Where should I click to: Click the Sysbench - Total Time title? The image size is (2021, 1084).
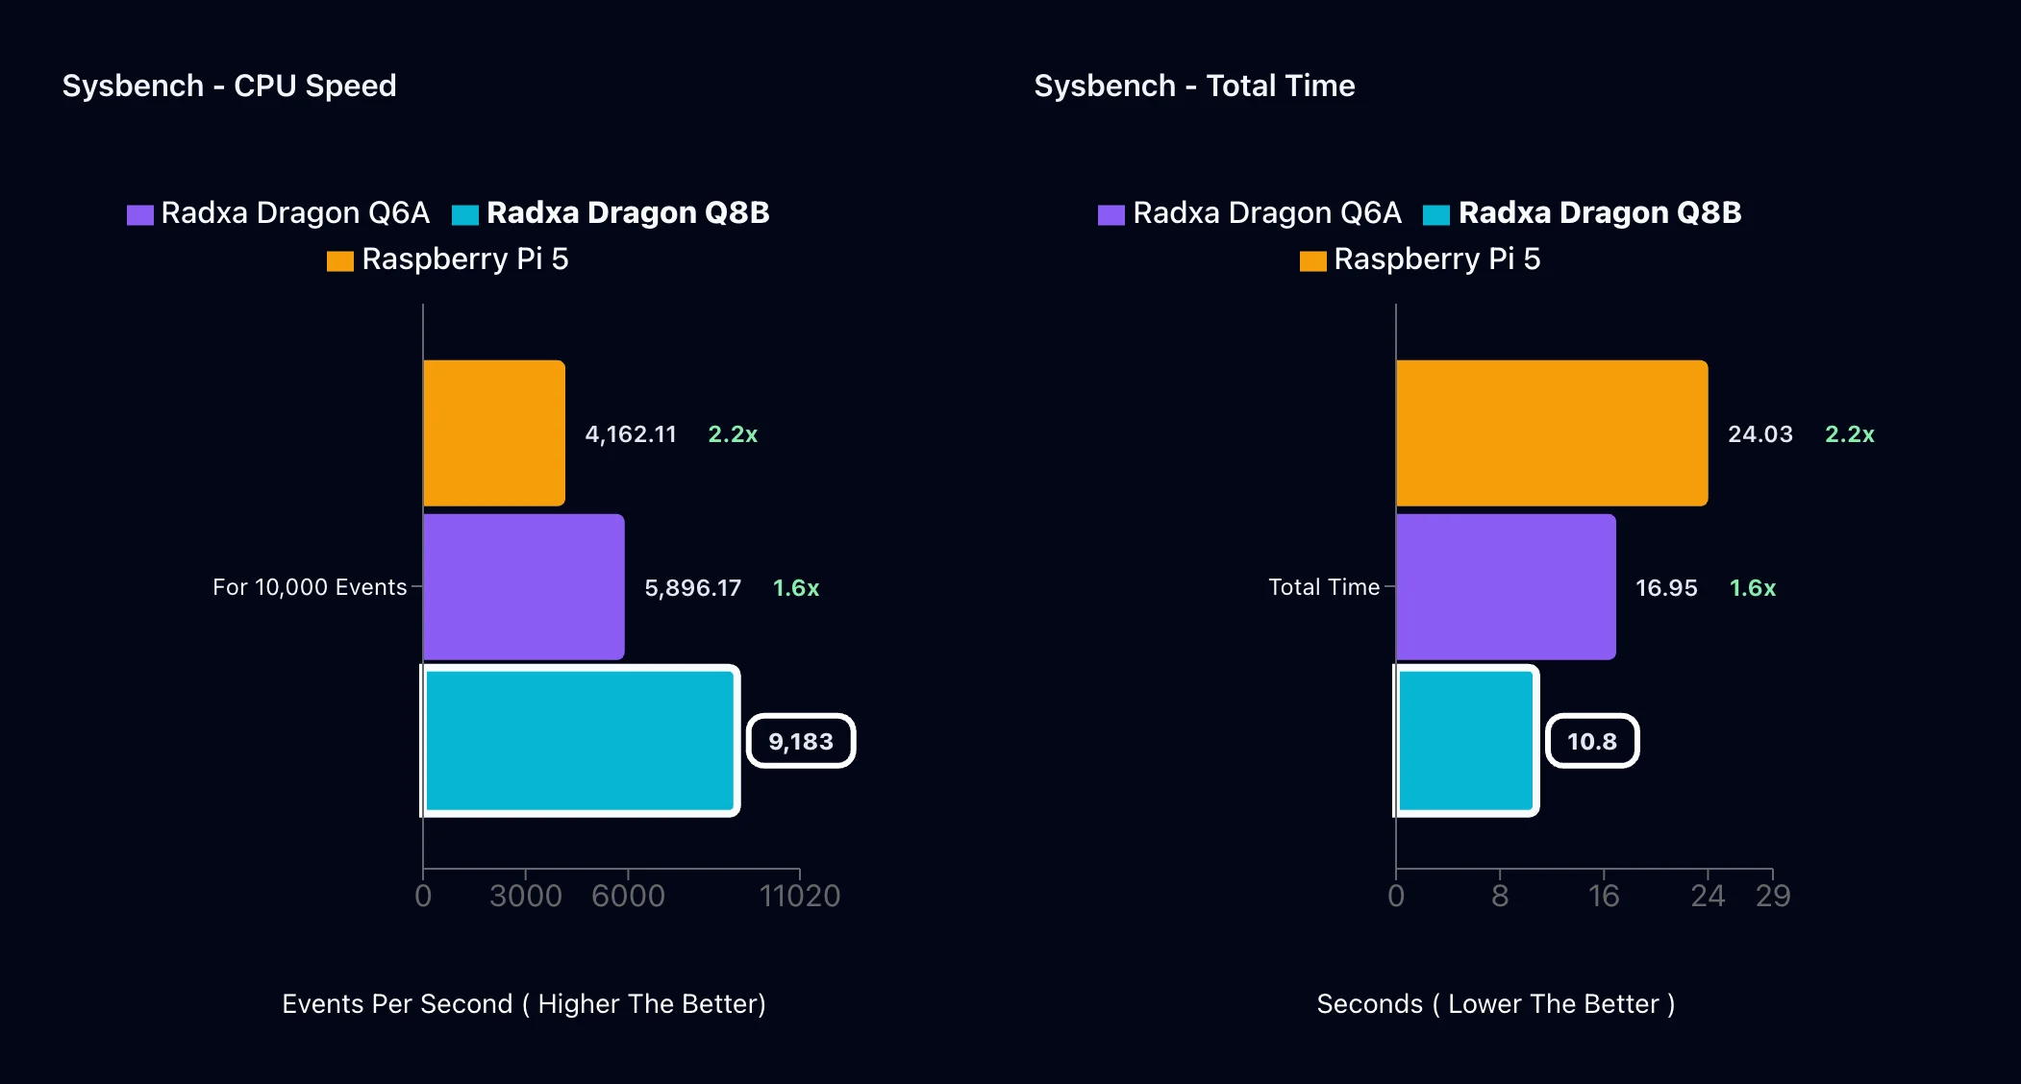[1195, 86]
